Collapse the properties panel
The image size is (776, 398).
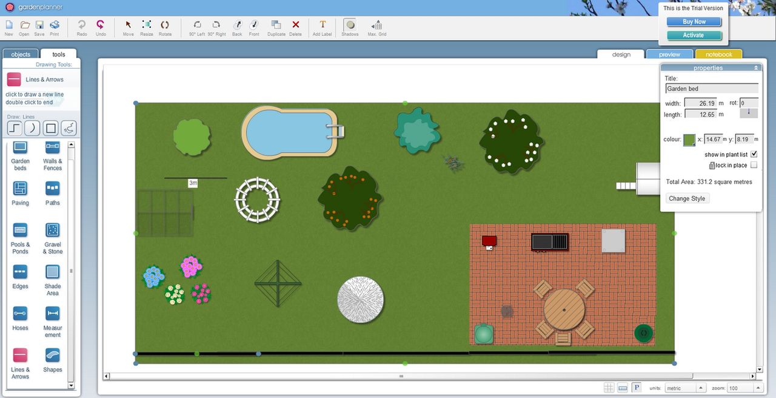click(755, 68)
